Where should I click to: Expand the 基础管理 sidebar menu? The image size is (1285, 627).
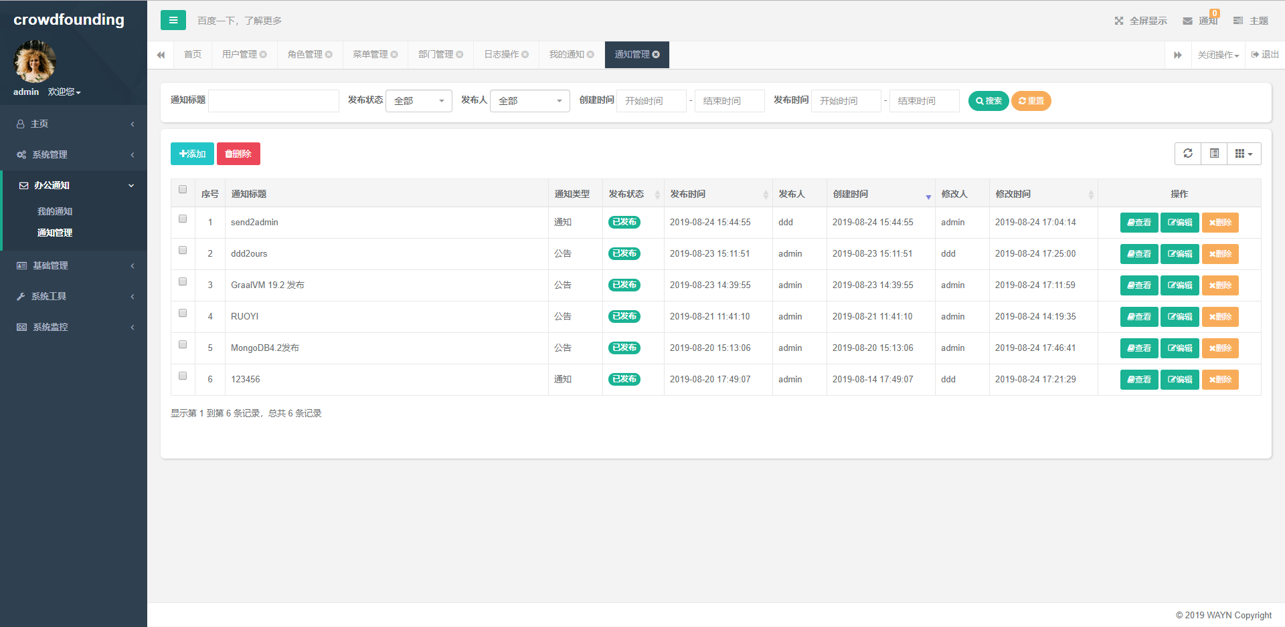click(x=74, y=265)
